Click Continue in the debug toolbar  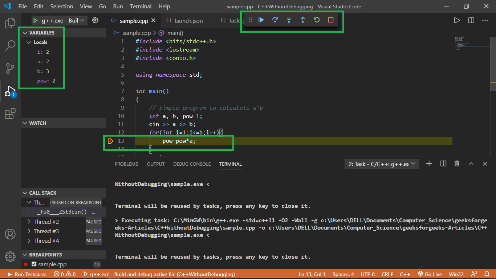point(261,20)
